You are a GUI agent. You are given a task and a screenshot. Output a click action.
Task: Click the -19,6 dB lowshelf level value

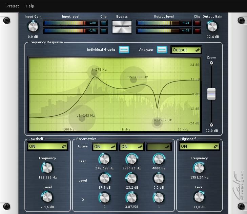(47, 207)
